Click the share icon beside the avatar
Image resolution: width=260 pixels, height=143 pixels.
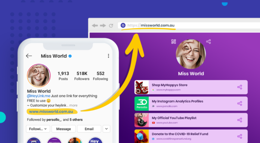coord(208,42)
